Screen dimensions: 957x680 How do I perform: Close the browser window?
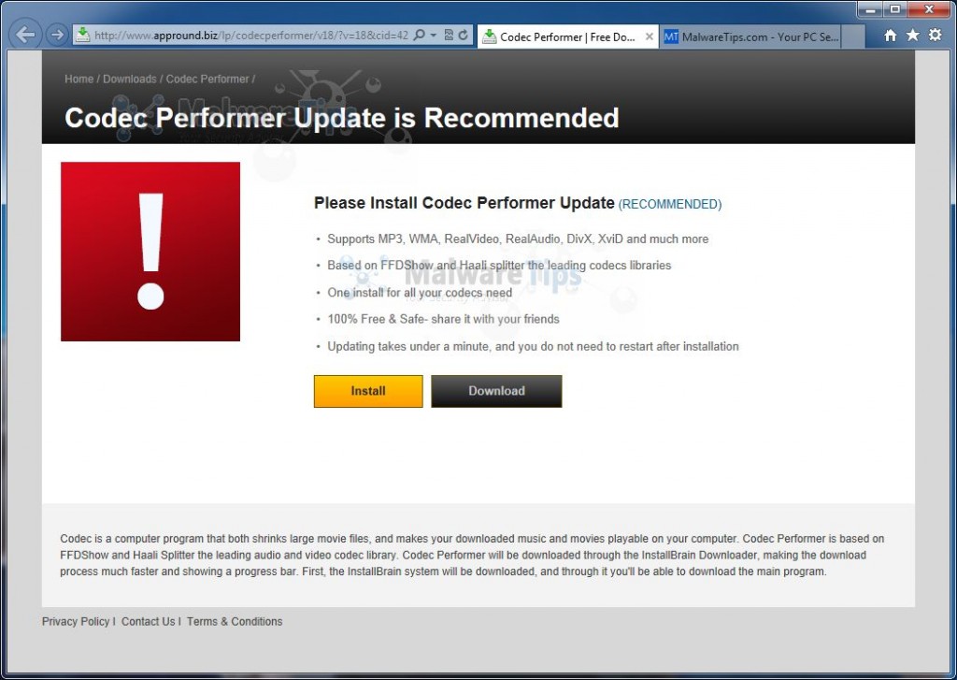click(x=929, y=9)
